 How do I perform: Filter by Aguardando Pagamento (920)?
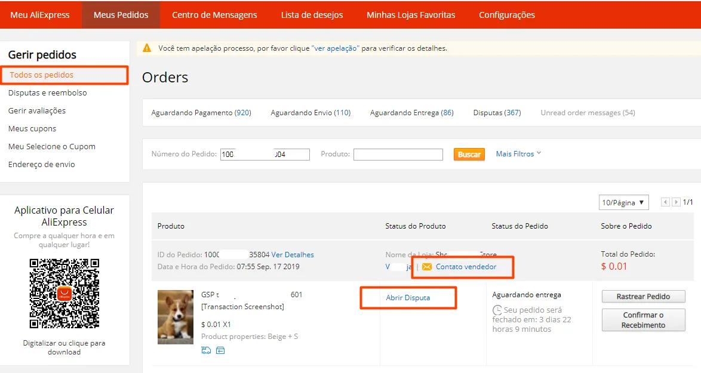(x=201, y=113)
